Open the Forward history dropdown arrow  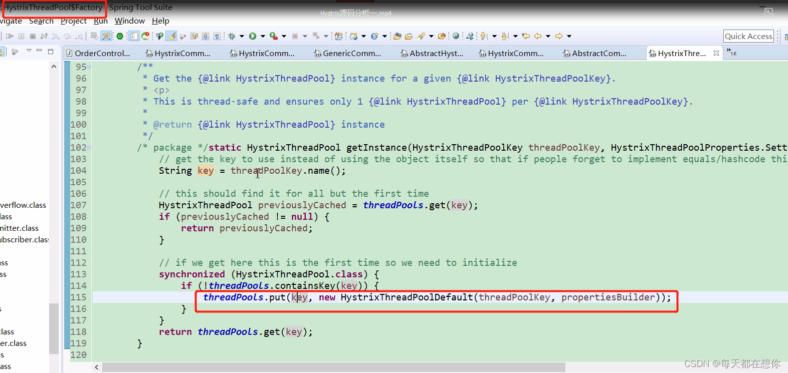tap(569, 36)
